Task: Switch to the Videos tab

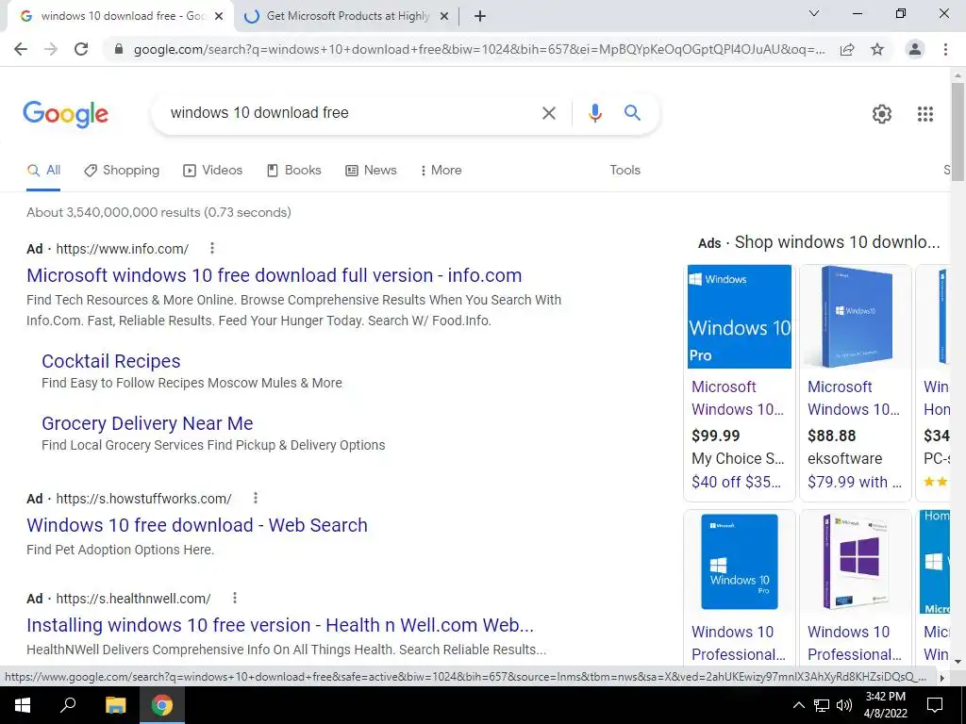Action: click(212, 171)
